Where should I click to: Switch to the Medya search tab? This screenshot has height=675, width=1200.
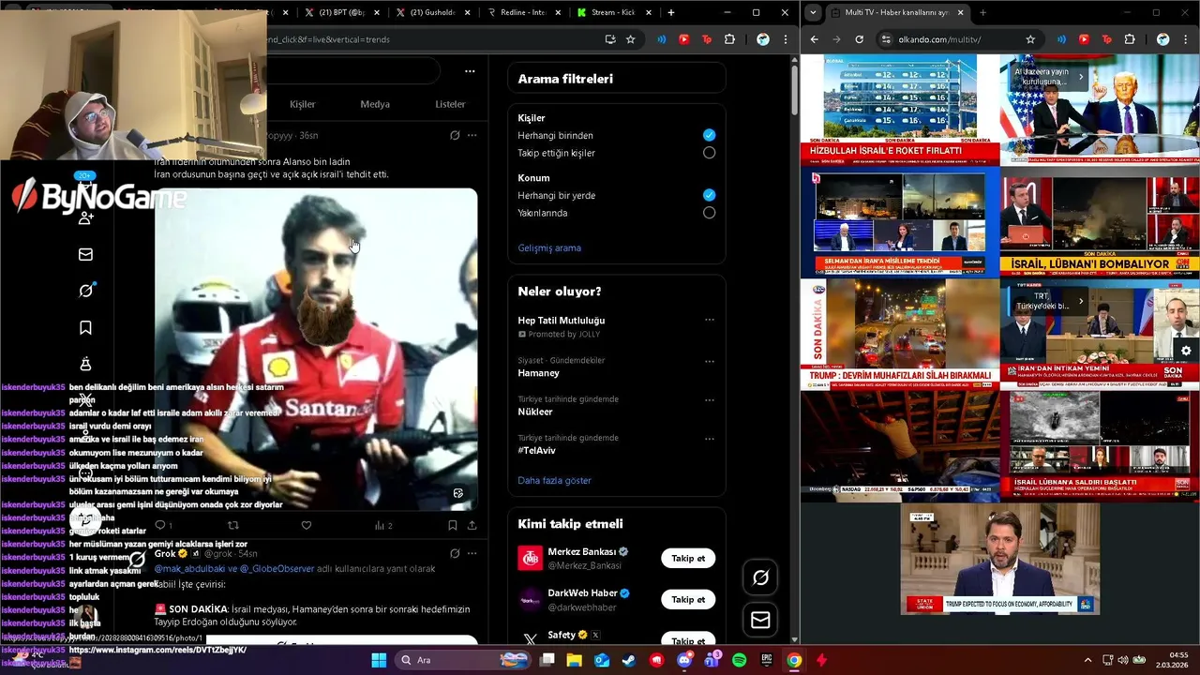click(375, 104)
